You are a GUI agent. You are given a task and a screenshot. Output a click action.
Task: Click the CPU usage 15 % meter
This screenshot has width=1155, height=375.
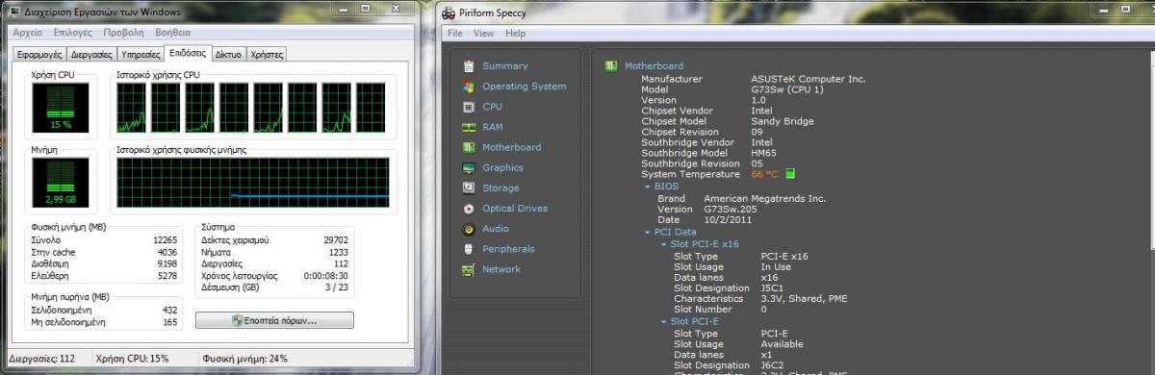[61, 107]
